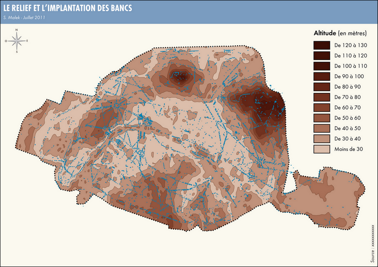Choose the 'De 60 à 70' legend swatch
Image resolution: width=378 pixels, height=267 pixels.
[322, 108]
